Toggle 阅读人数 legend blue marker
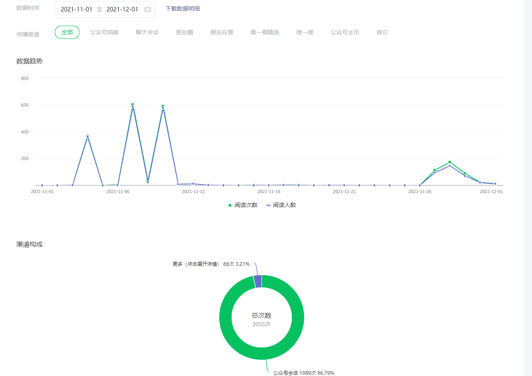Viewport: 532px width, 376px height. pos(268,205)
